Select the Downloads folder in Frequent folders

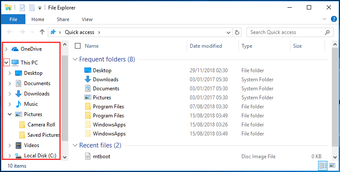point(105,80)
